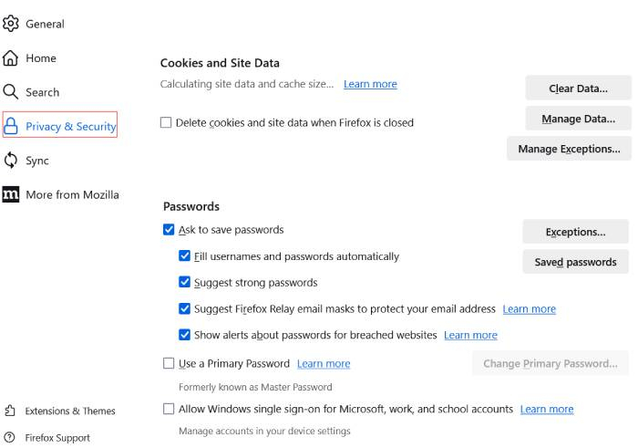Image resolution: width=638 pixels, height=448 pixels.
Task: Open Learn more about Primary Password
Action: (324, 364)
